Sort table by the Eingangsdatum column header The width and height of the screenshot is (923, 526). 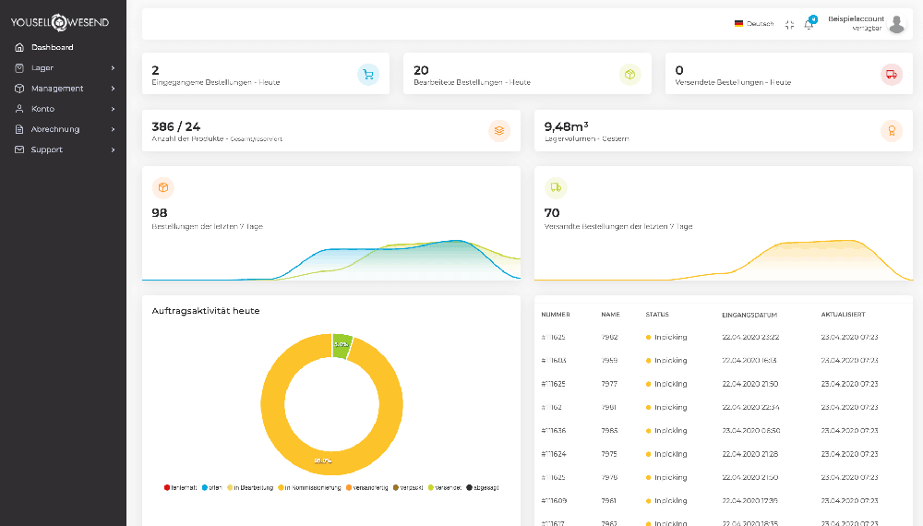(749, 315)
